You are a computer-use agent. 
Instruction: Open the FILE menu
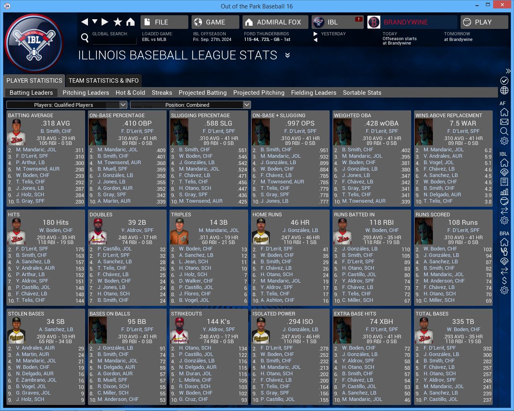[x=164, y=22]
